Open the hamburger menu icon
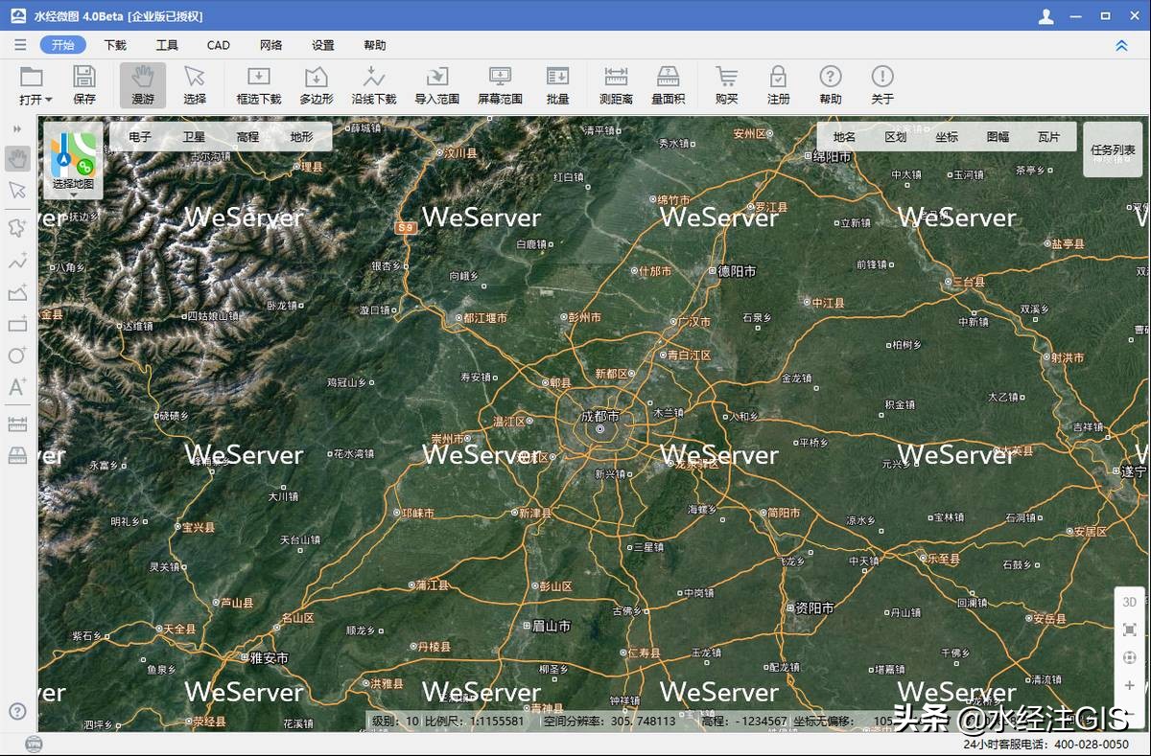This screenshot has height=756, width=1151. [x=20, y=45]
